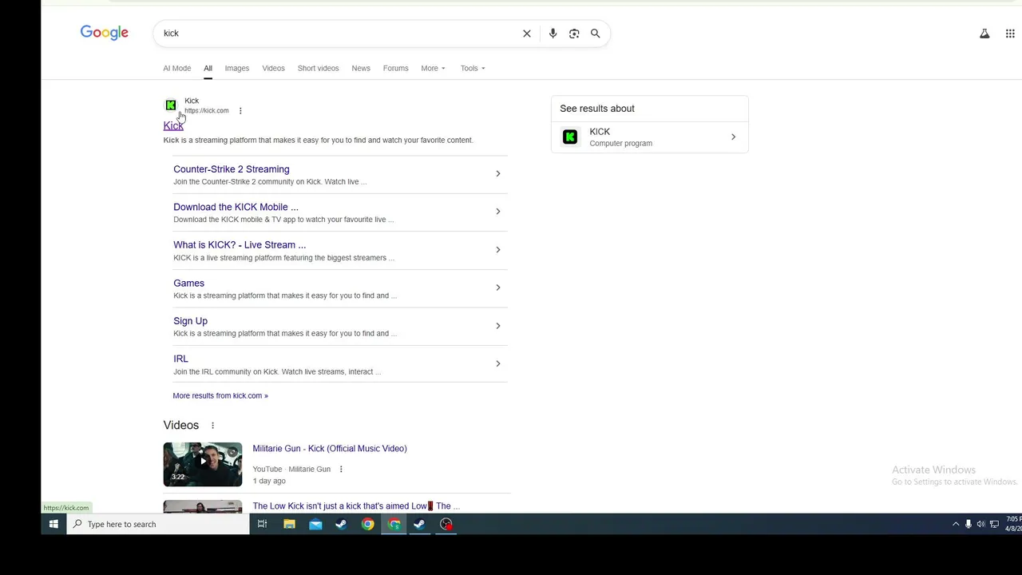Screen dimensions: 1022x575
Task: Open the Games sitelink
Action: (x=188, y=283)
